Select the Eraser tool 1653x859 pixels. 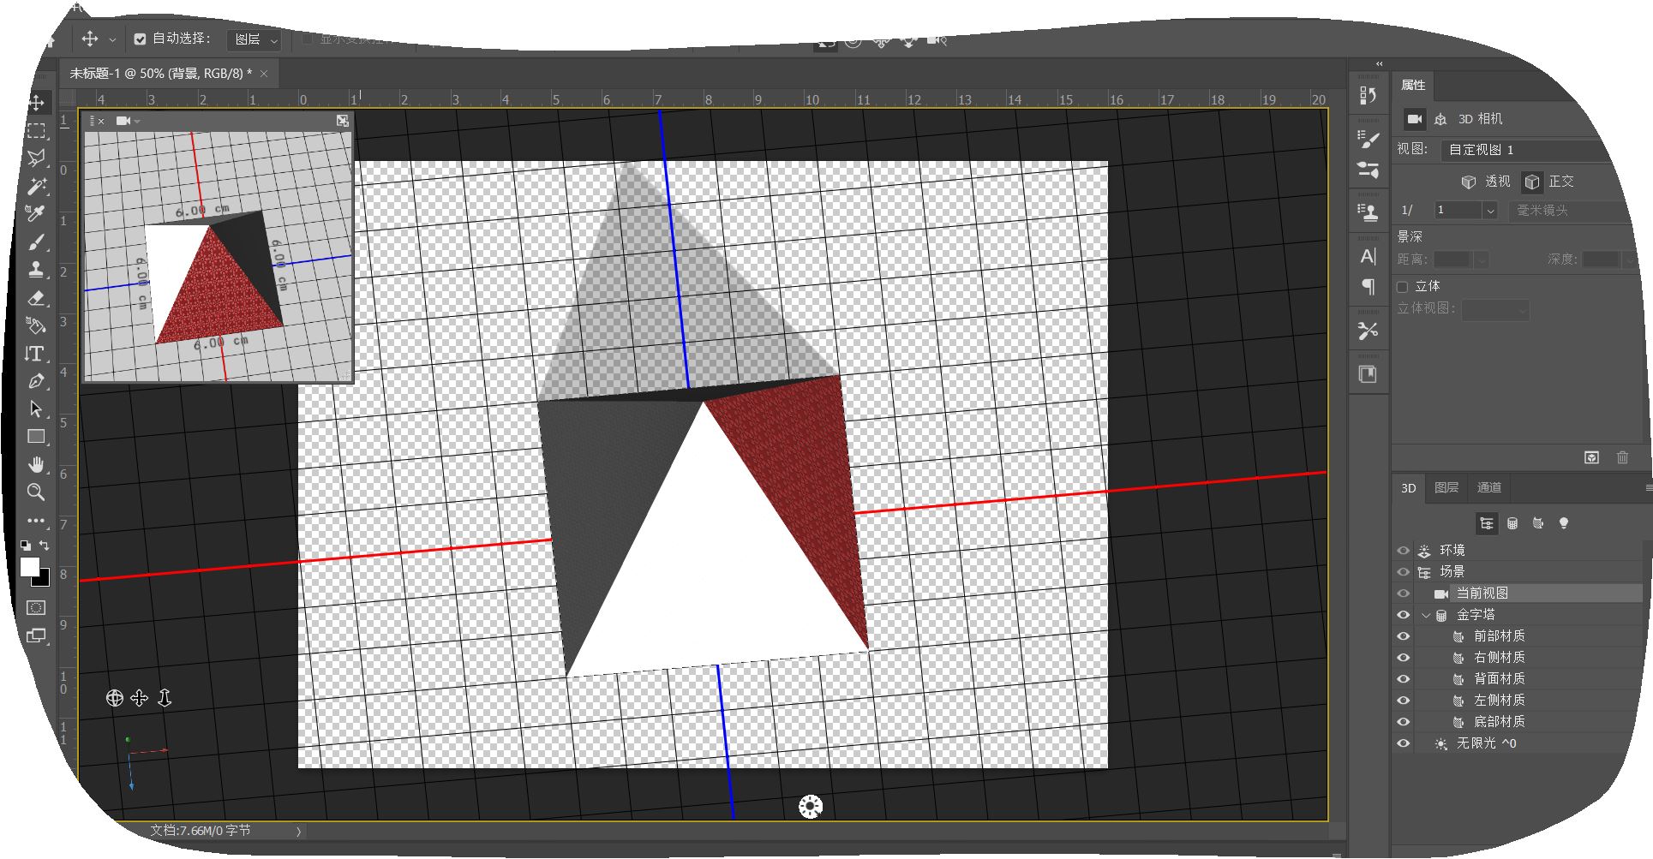pyautogui.click(x=36, y=298)
